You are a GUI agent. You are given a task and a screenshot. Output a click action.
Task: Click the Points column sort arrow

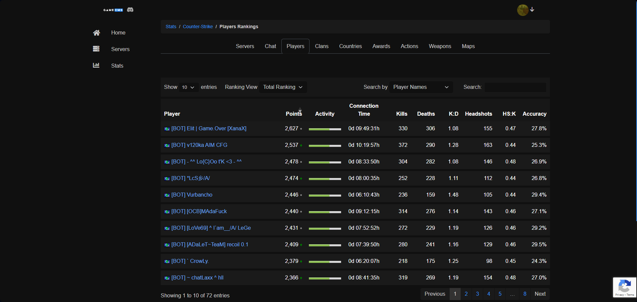click(300, 110)
